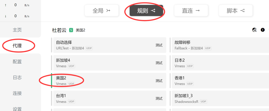Choose the 日本2 Vmess node
This screenshot has width=269, height=111.
219,63
